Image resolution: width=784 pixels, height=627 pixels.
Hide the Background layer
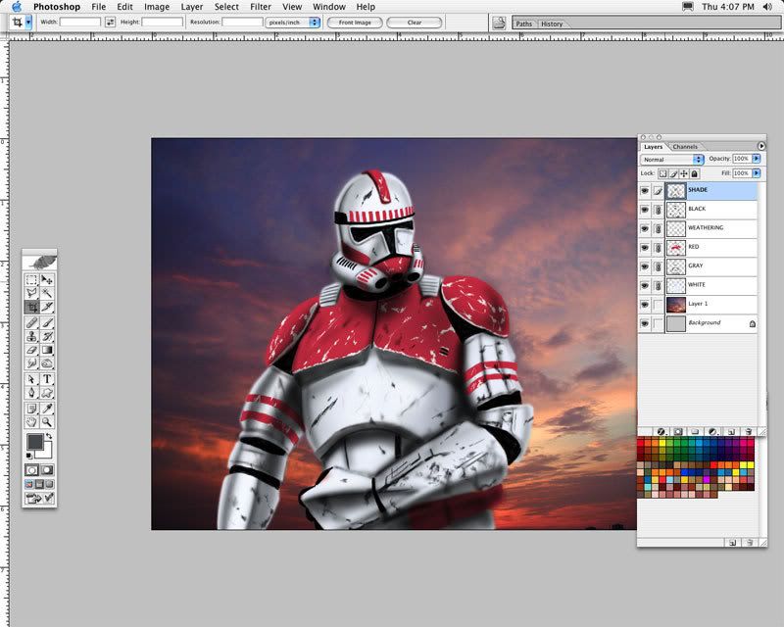[645, 323]
